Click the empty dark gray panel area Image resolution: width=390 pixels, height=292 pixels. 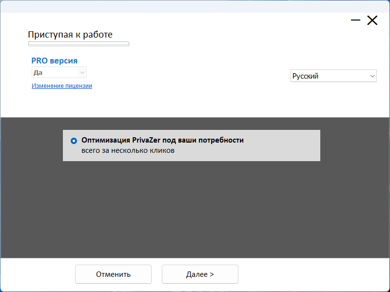195,215
